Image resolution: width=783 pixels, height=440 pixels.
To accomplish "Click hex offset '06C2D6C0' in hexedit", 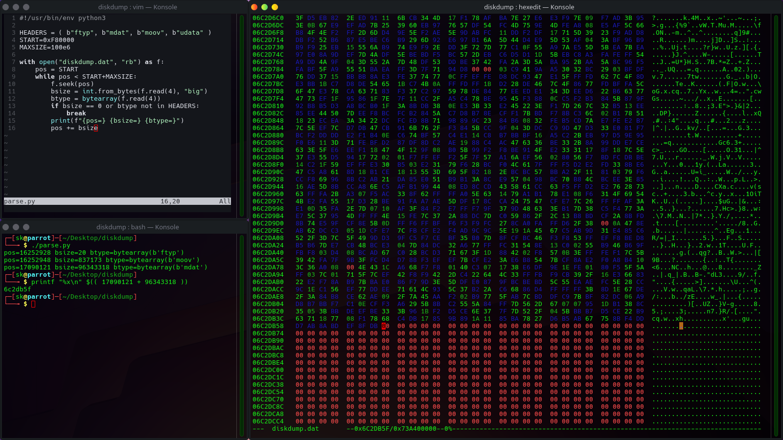I will click(268, 18).
